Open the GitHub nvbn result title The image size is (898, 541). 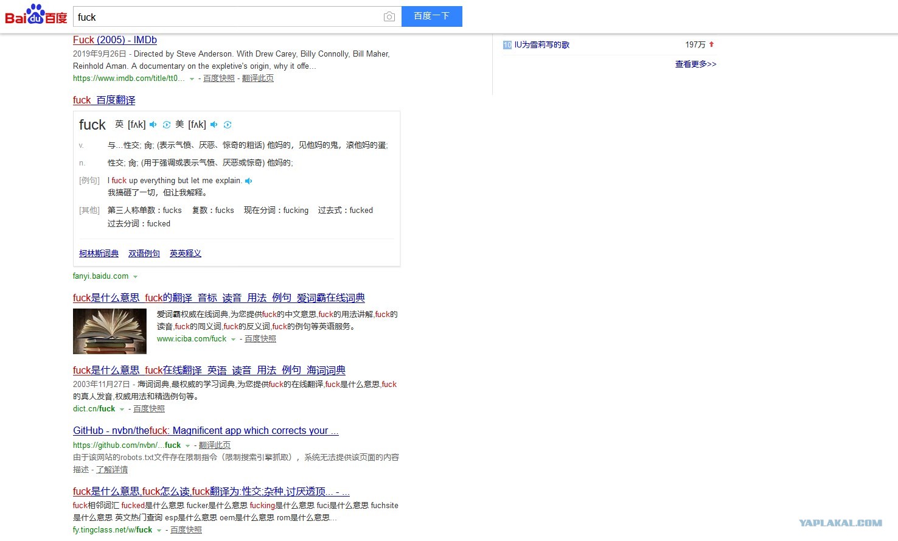pyautogui.click(x=206, y=431)
